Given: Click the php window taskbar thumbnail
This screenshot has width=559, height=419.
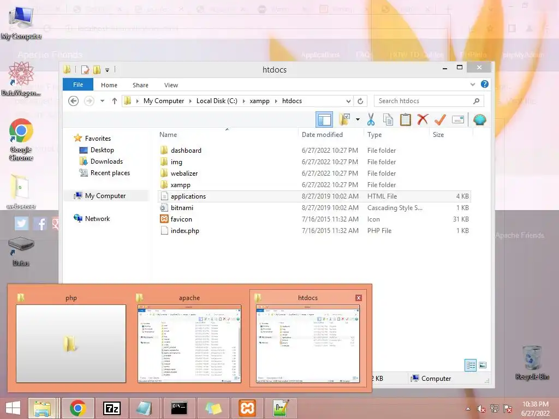Looking at the screenshot, I should point(71,343).
